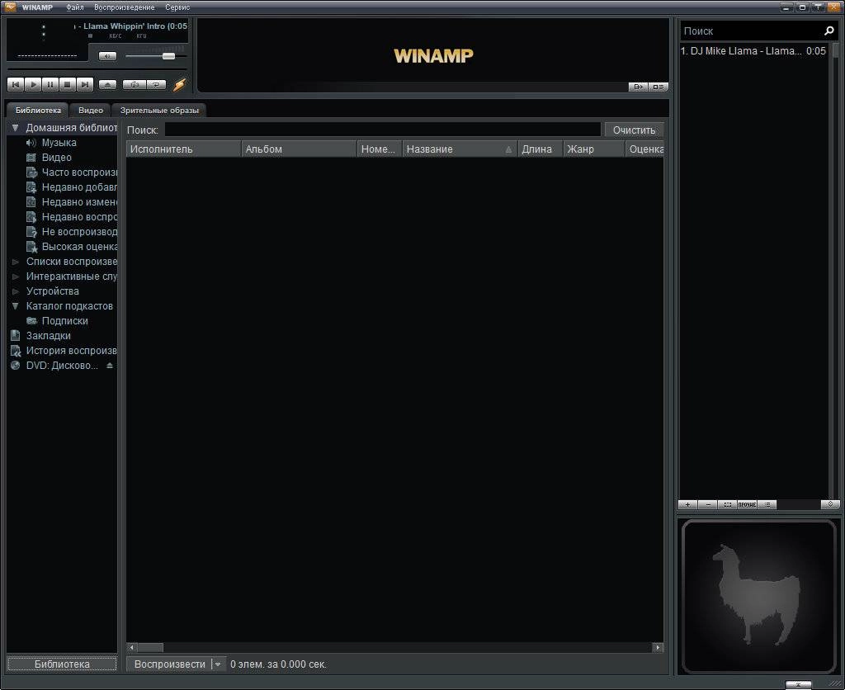Switch to the Зрительные образы tab
Screen dimensions: 845x690
click(x=159, y=110)
